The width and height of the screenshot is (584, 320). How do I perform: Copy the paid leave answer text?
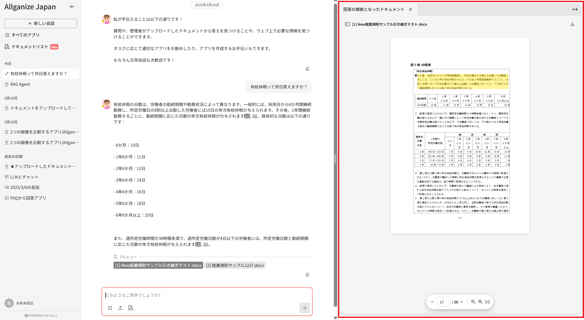[307, 275]
